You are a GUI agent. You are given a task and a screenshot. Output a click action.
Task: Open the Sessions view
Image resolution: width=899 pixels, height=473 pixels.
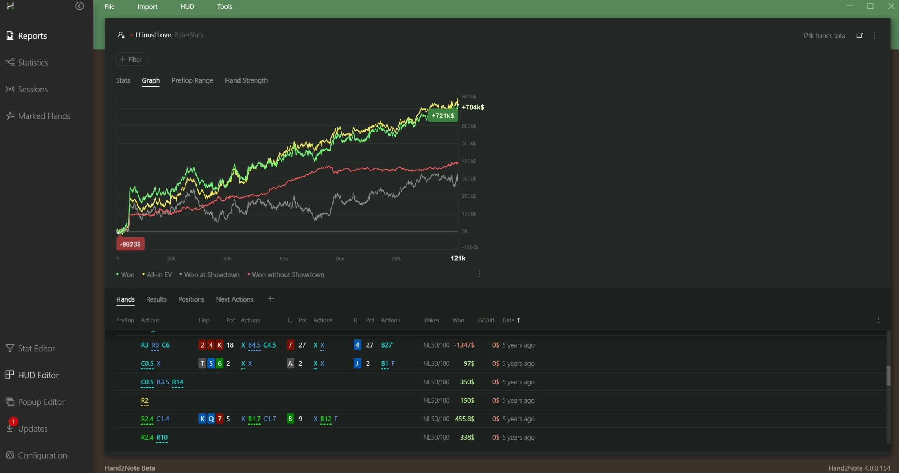pyautogui.click(x=33, y=89)
